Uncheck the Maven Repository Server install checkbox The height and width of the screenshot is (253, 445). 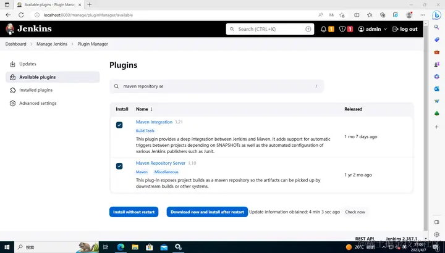pos(119,166)
